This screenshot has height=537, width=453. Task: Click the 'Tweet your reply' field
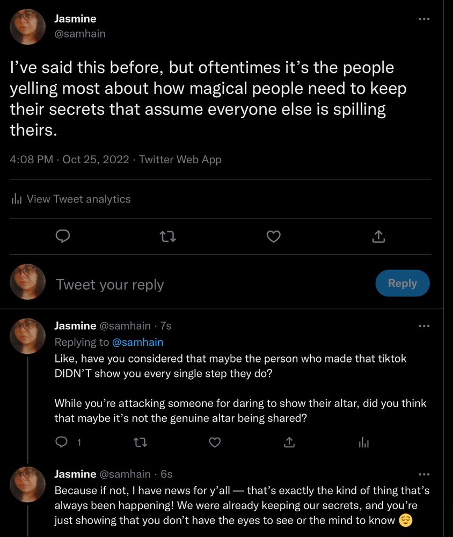109,284
